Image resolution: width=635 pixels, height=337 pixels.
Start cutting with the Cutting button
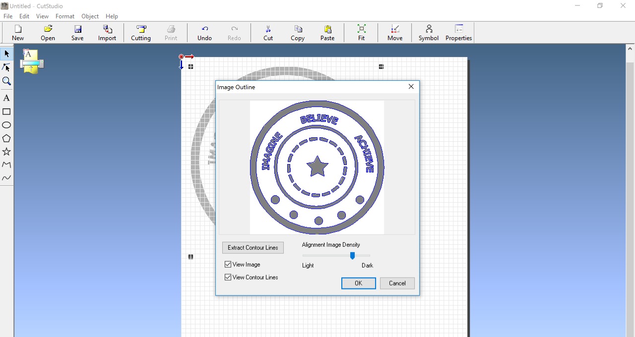pos(141,33)
